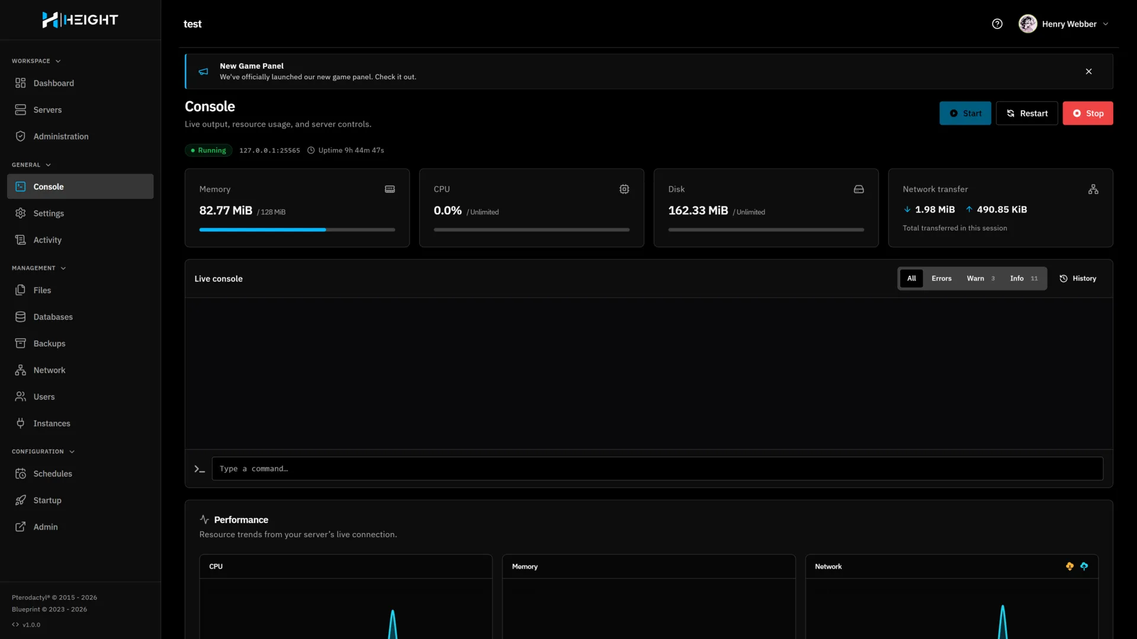Screen dimensions: 1137x639
Task: Open the Files manager
Action: pos(80,291)
